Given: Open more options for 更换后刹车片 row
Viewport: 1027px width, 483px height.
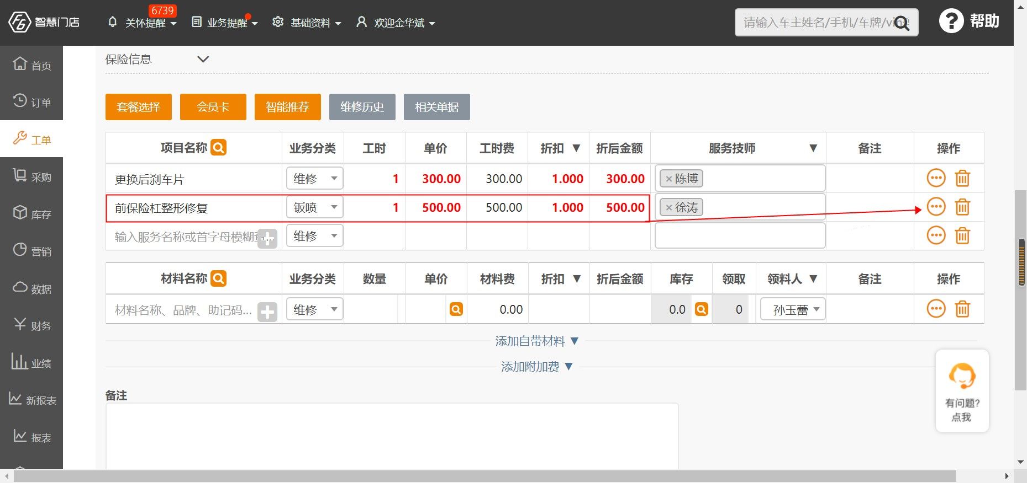Looking at the screenshot, I should 936,178.
